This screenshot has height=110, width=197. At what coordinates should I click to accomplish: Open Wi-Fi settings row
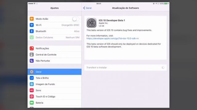(54, 25)
